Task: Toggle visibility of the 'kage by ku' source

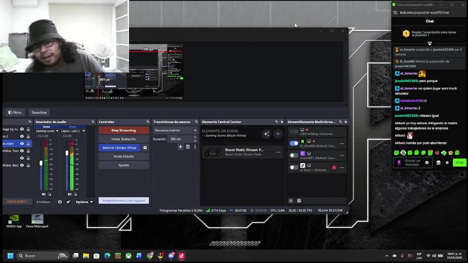Action: [x=22, y=129]
